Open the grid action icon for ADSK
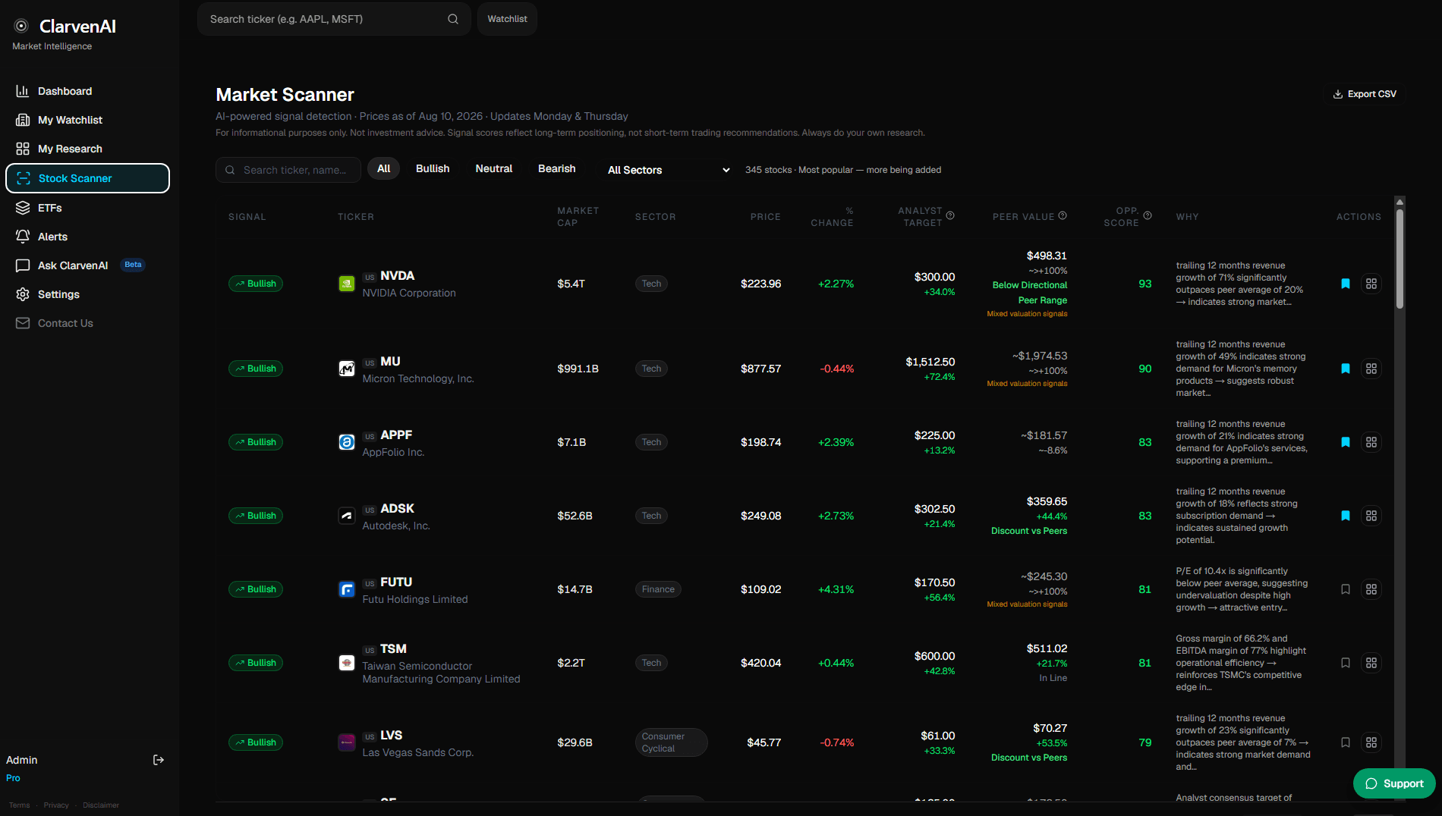 [x=1371, y=516]
